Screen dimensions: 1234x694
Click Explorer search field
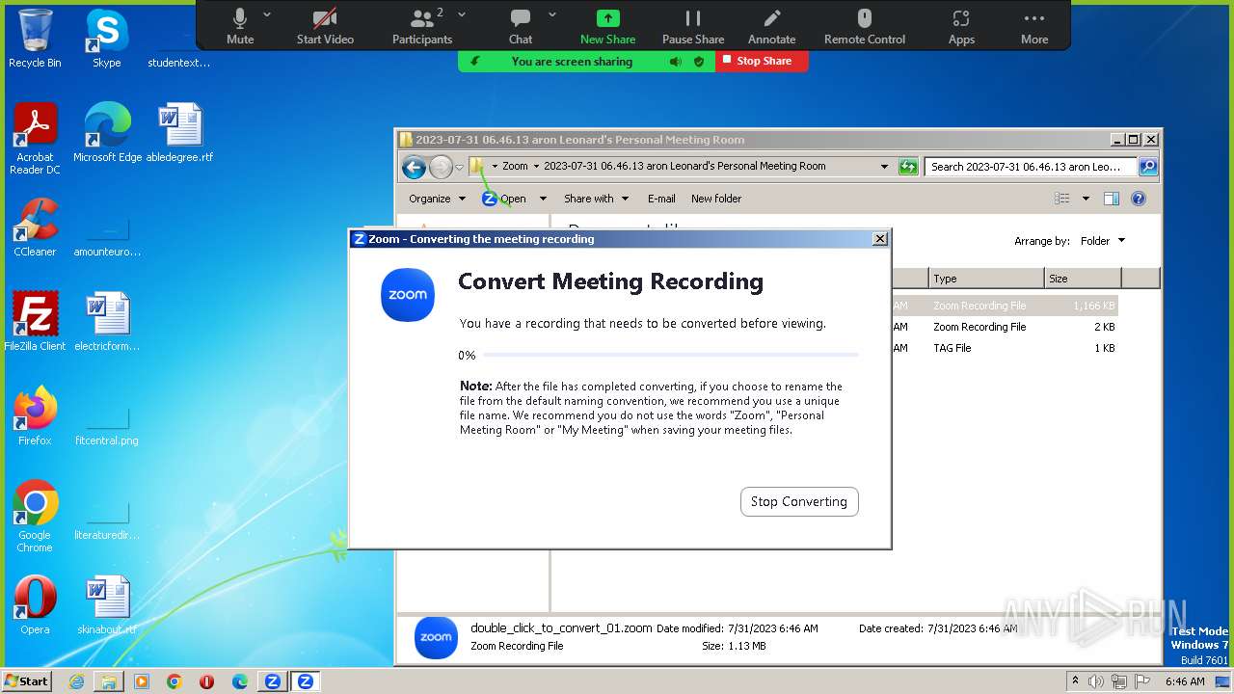pos(1031,167)
